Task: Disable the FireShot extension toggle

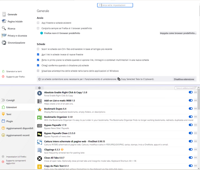Action: [x=191, y=141]
